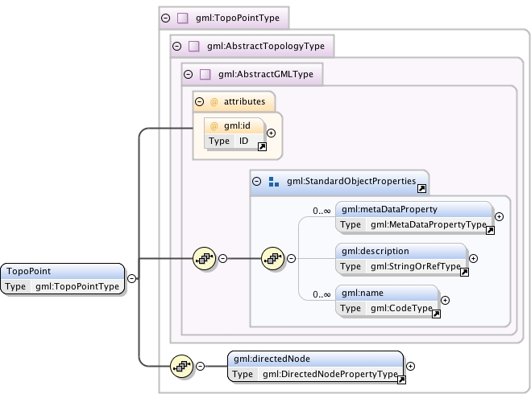Click the @ icon beside gml:id
Image resolution: width=531 pixels, height=394 pixels.
click(214, 126)
